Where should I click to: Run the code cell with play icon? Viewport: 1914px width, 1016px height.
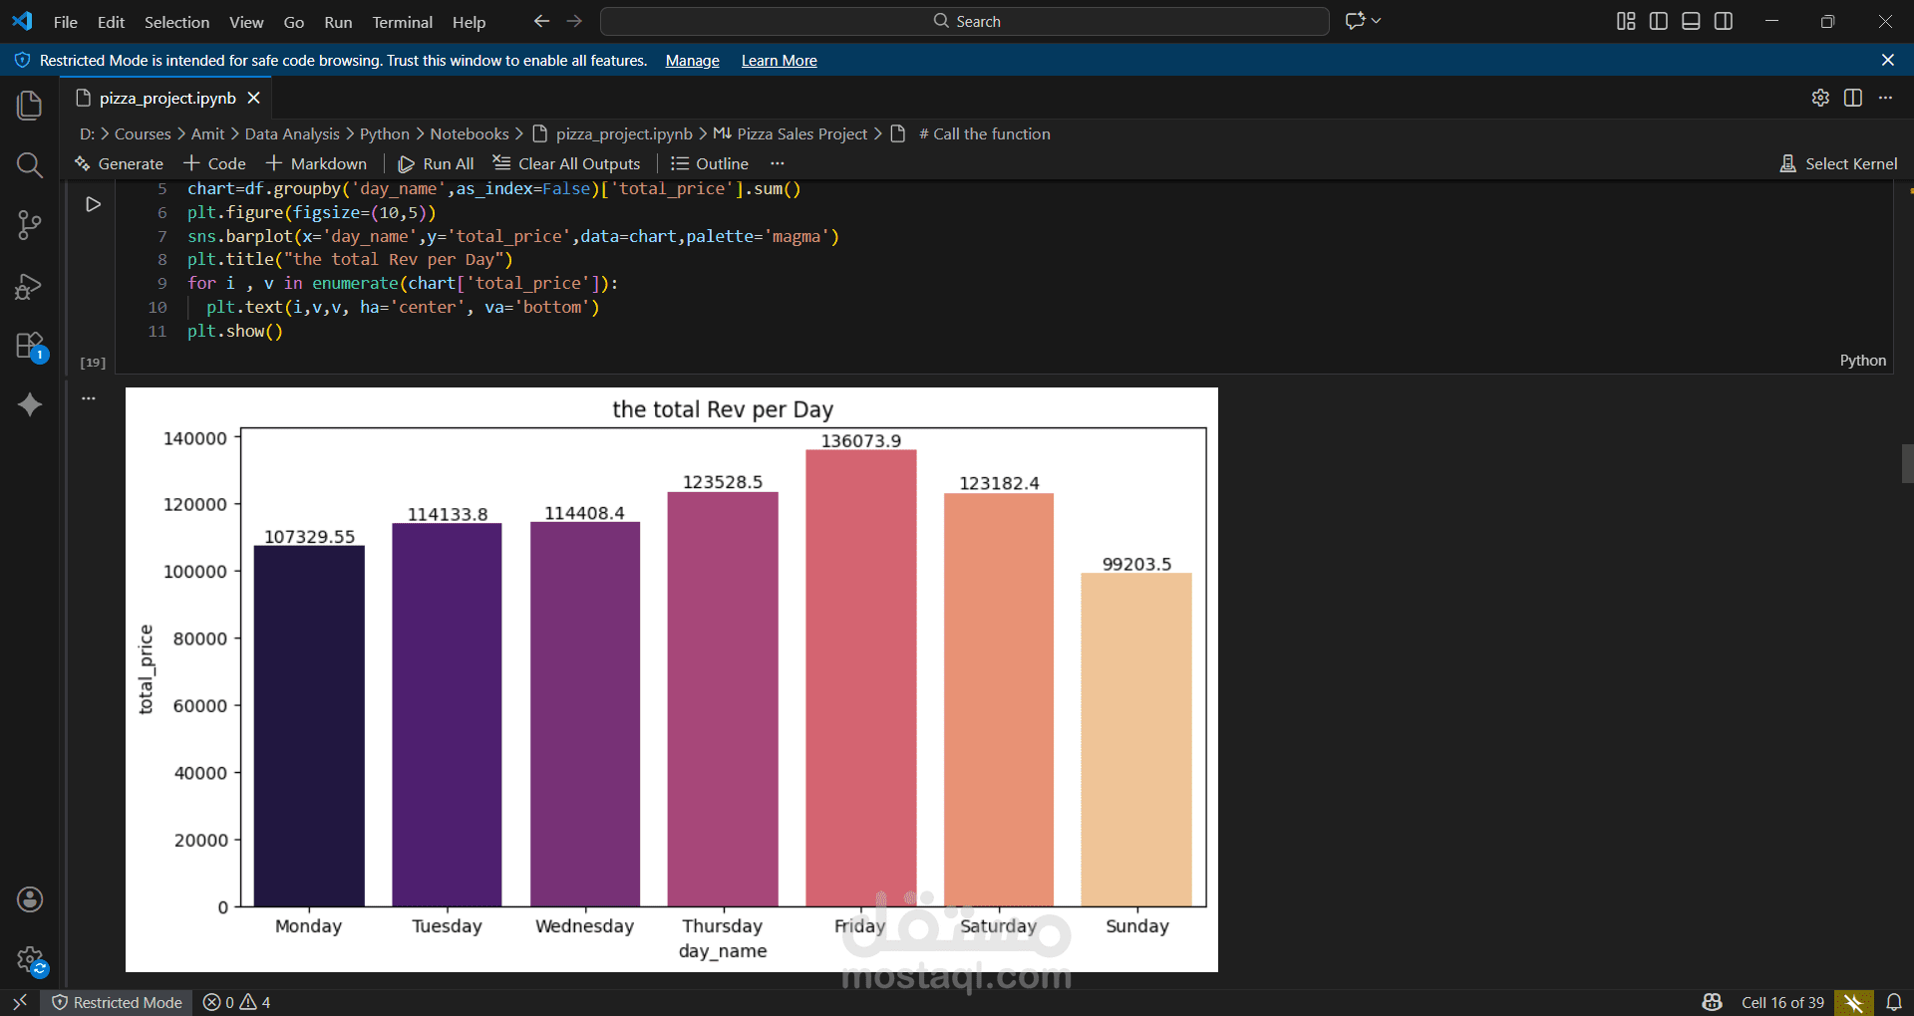click(x=93, y=204)
